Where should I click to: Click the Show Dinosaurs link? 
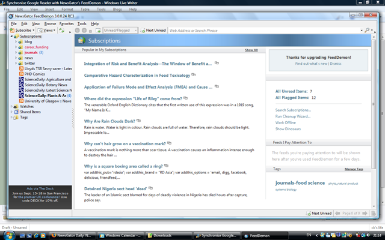pyautogui.click(x=288, y=129)
